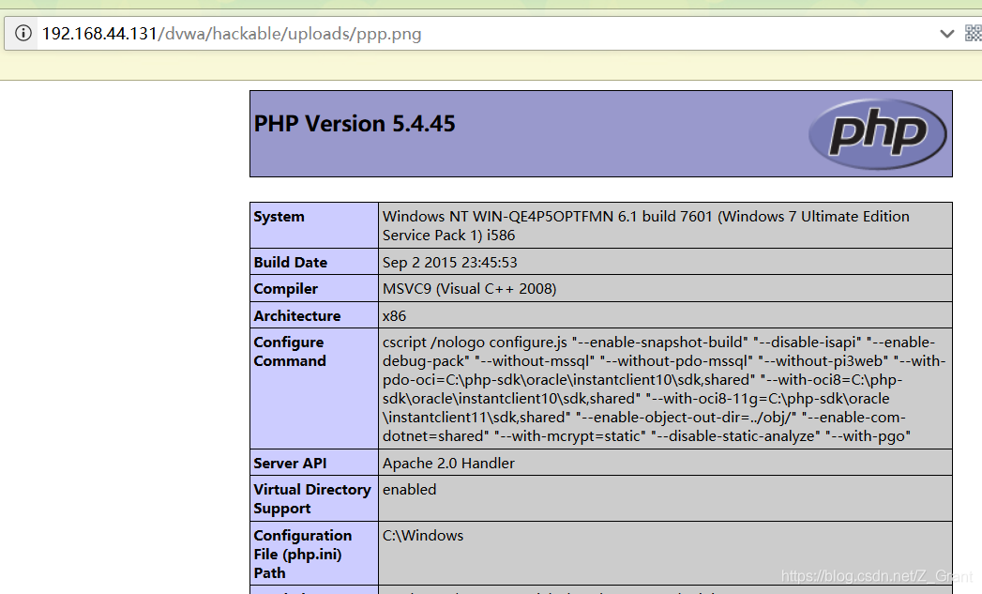Click the 'cscript /nologo configure.js' command text
The image size is (982, 594).
(664, 389)
